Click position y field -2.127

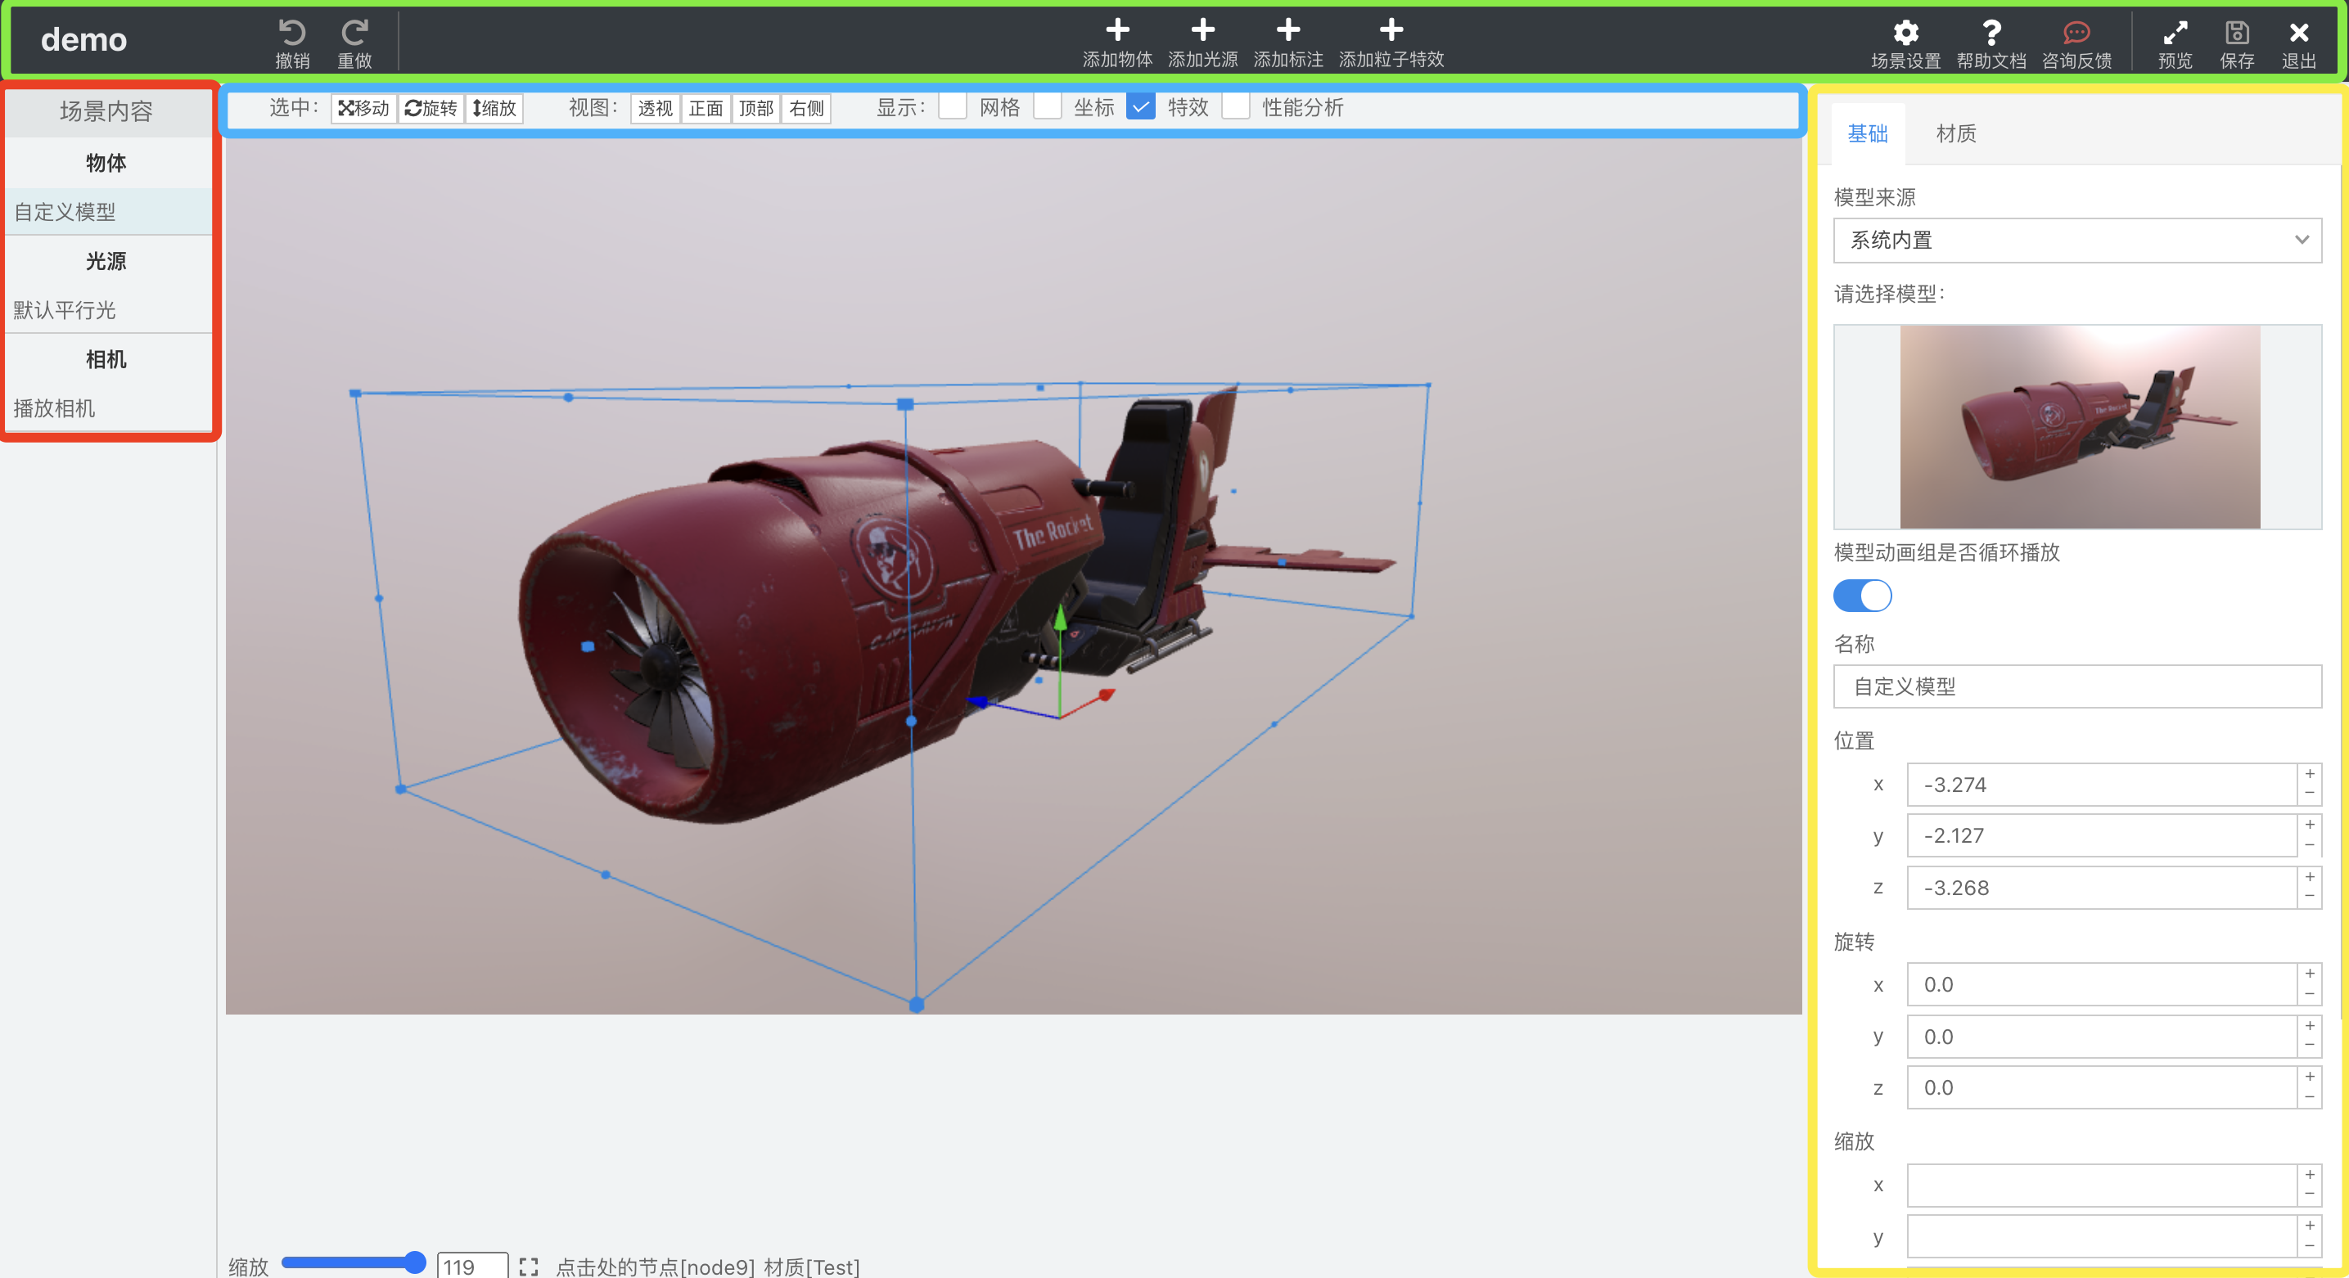tap(2101, 836)
